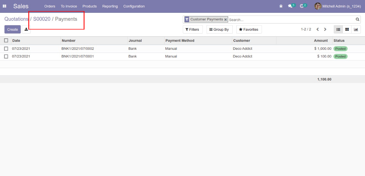Screen dimensions: 365x176
Task: Click Manual method in 0002 row
Action: pyautogui.click(x=171, y=49)
